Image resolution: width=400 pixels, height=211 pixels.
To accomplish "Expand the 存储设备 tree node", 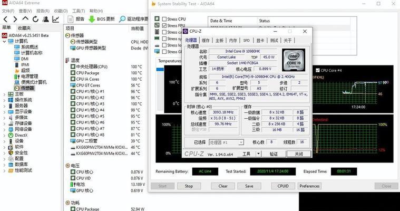I will point(4,123).
